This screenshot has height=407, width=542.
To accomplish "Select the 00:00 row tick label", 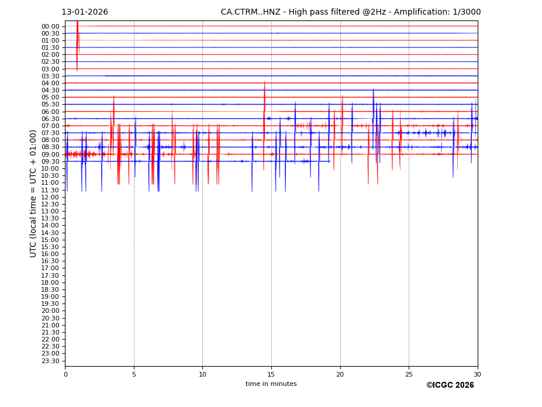I will point(50,26).
